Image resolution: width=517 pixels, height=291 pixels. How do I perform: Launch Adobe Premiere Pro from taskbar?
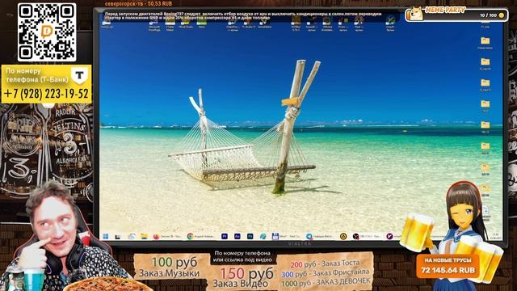pos(225,236)
